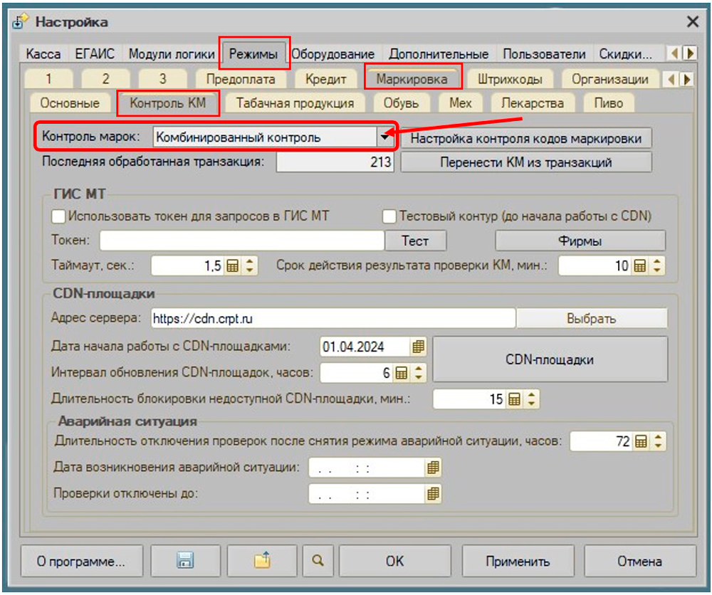Viewport: 712px width, 595px height.
Task: Enable 'Использовать токен для запросов' checkbox
Action: (58, 216)
